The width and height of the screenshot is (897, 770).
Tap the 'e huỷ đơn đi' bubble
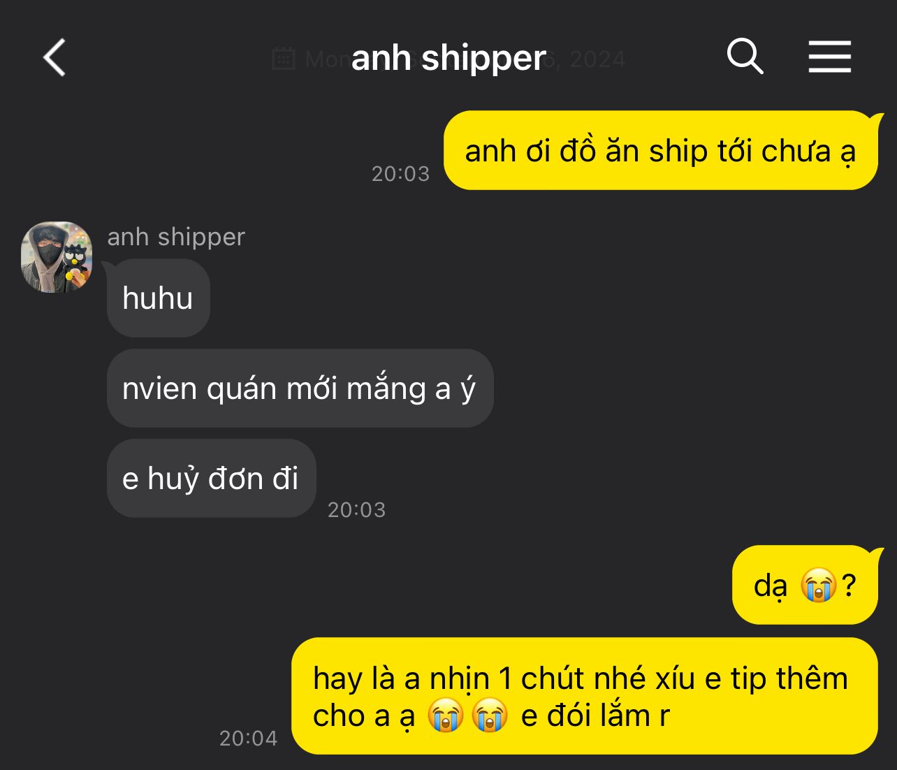[x=212, y=479]
